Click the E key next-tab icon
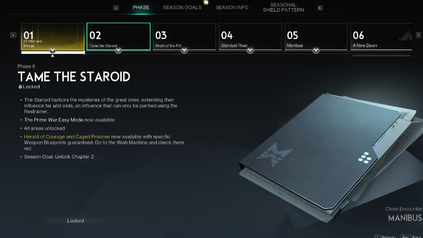 pos(320,8)
